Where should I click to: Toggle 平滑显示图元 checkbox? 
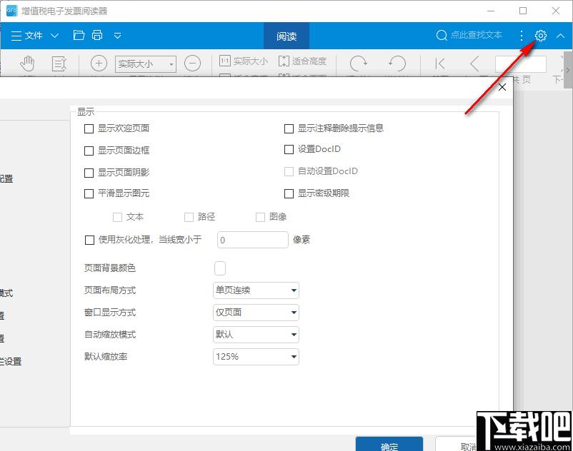click(x=89, y=193)
